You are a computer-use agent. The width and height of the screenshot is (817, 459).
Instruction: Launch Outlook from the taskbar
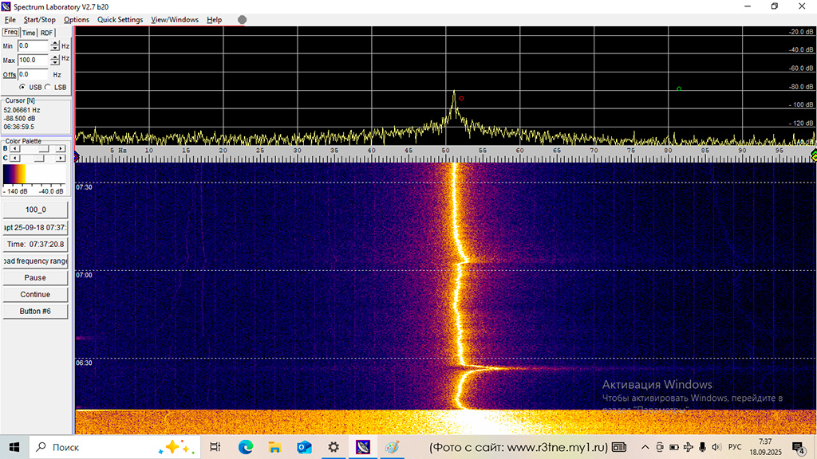tap(304, 447)
